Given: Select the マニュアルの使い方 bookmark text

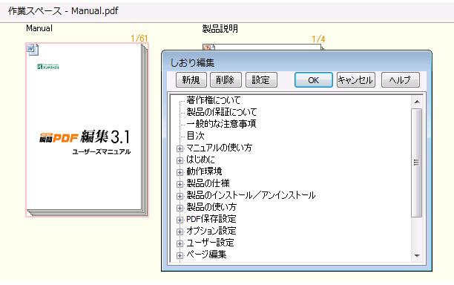Looking at the screenshot, I should [219, 148].
